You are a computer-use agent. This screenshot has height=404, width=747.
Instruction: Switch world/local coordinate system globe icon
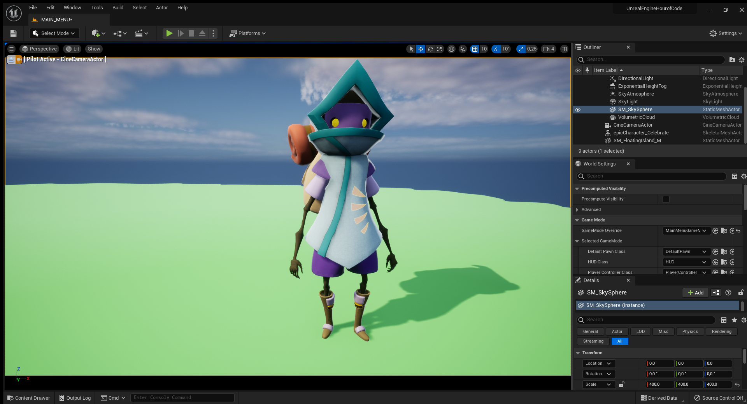pyautogui.click(x=451, y=49)
